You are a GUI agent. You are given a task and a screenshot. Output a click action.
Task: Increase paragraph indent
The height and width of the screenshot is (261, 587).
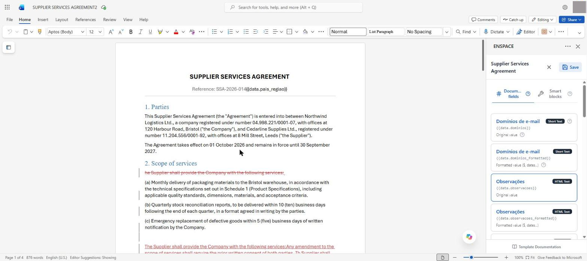coord(266,32)
